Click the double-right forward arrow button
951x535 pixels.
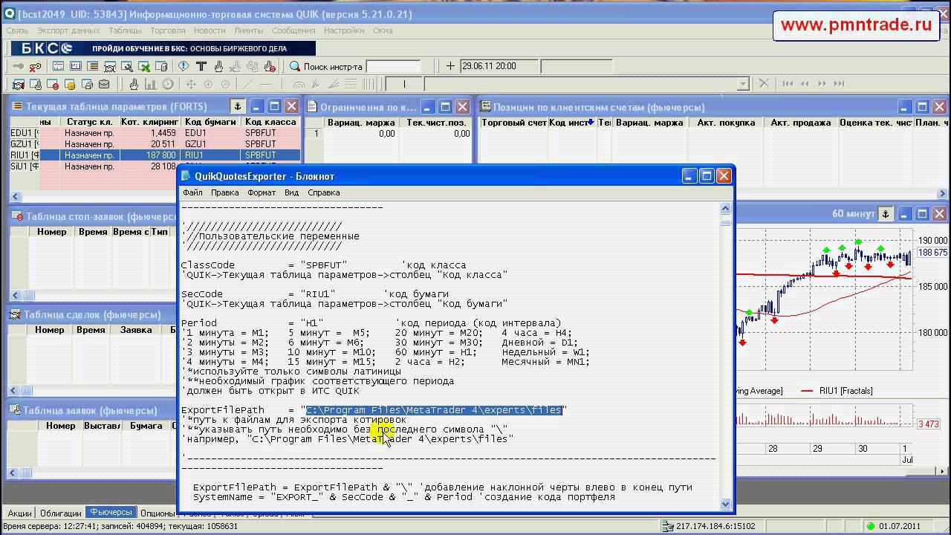click(x=820, y=84)
